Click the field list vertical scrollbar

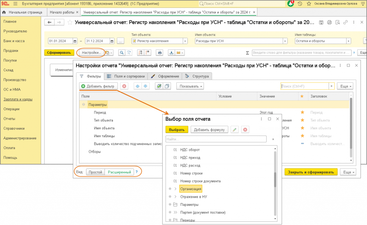click(275, 183)
